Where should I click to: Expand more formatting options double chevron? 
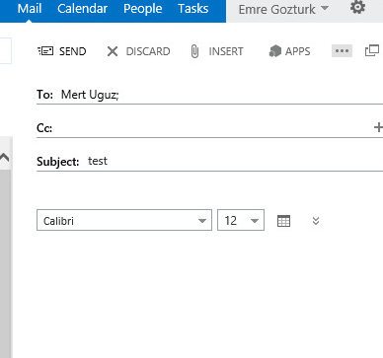click(316, 221)
